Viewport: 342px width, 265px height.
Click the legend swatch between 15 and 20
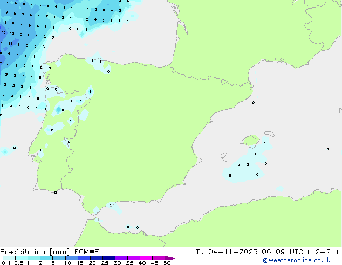point(84,258)
